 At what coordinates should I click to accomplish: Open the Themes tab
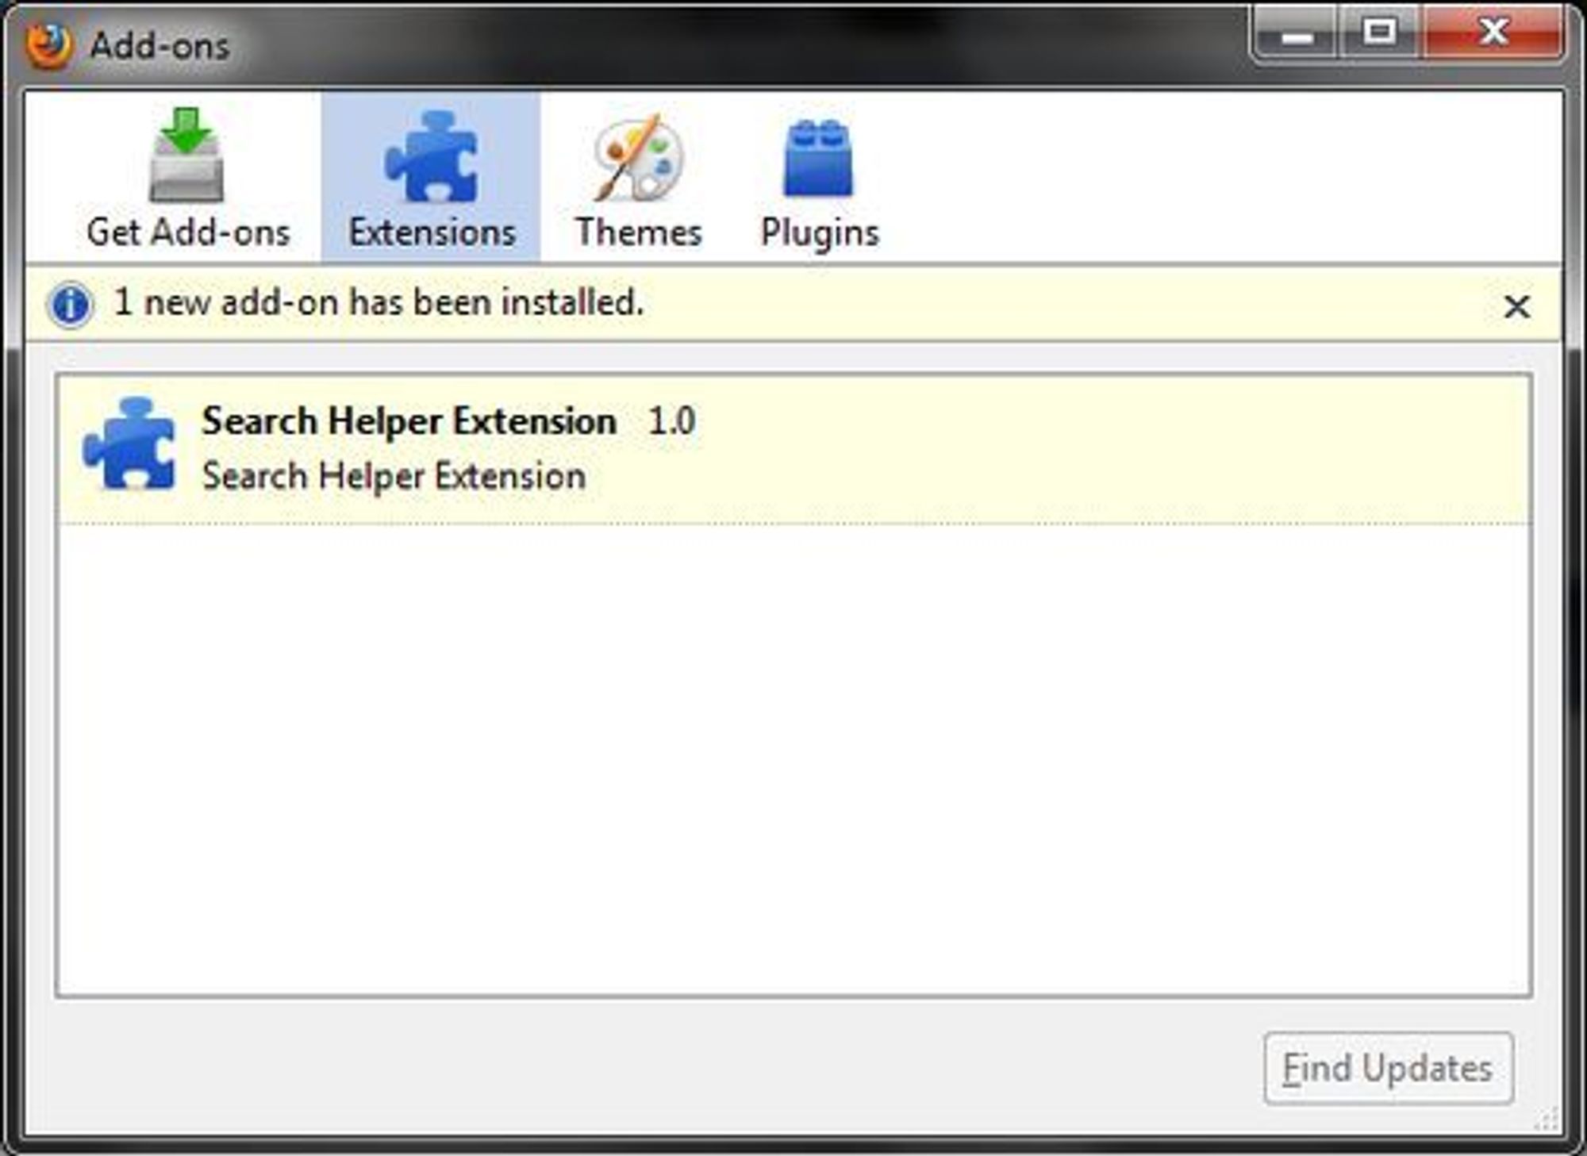pyautogui.click(x=638, y=177)
